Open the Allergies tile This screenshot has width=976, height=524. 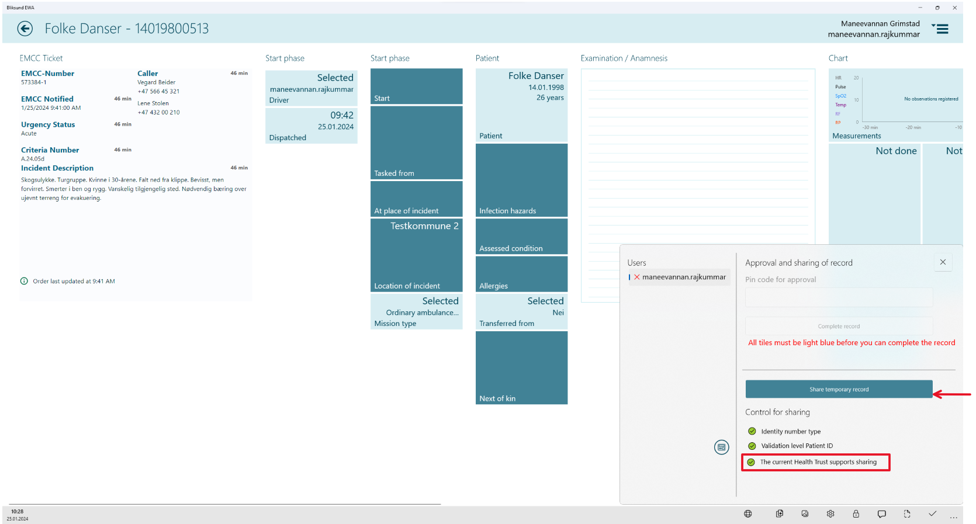tap(521, 274)
